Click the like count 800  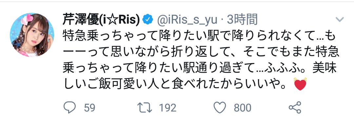[243, 108]
